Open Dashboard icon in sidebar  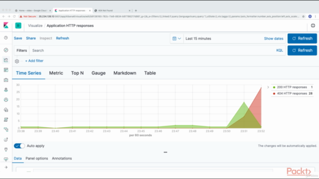pyautogui.click(x=6, y=70)
